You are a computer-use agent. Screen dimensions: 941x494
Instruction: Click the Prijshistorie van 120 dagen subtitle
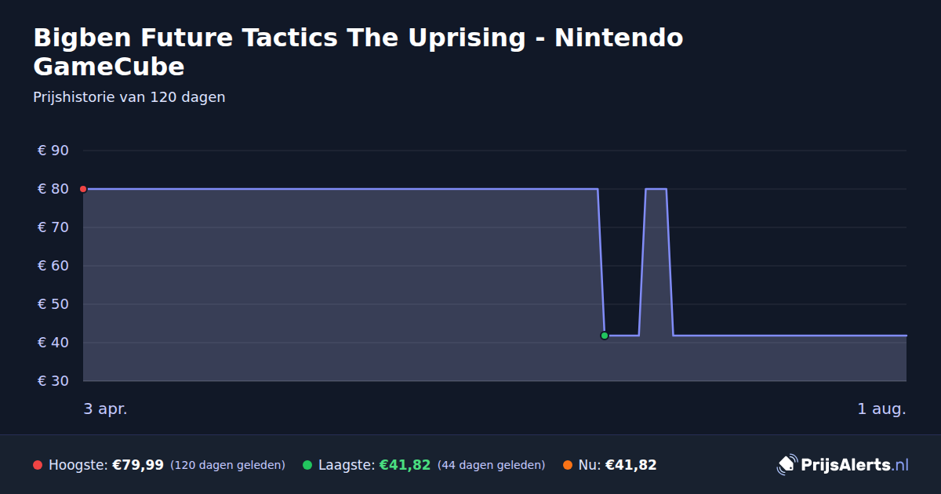[129, 97]
